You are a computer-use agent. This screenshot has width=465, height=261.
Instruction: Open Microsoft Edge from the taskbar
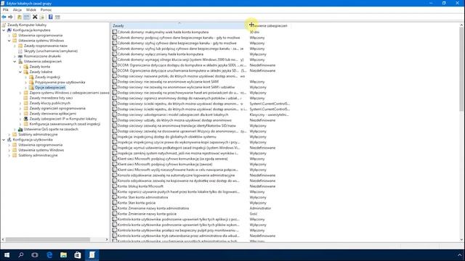(x=49, y=254)
